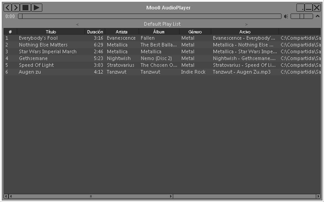Screen dimensions: 324x202
Task: Click the duration 6:29
Action: 98,45
